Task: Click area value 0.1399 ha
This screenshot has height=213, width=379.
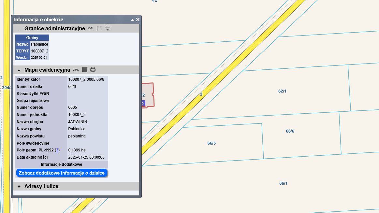Action: click(77, 150)
